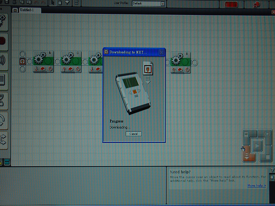Select the Pan hand tool in toolbar
The width and height of the screenshot is (275, 206).
(60, 2)
